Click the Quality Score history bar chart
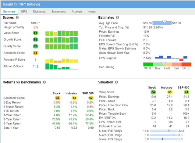This screenshot has height=143, width=195. (62, 47)
